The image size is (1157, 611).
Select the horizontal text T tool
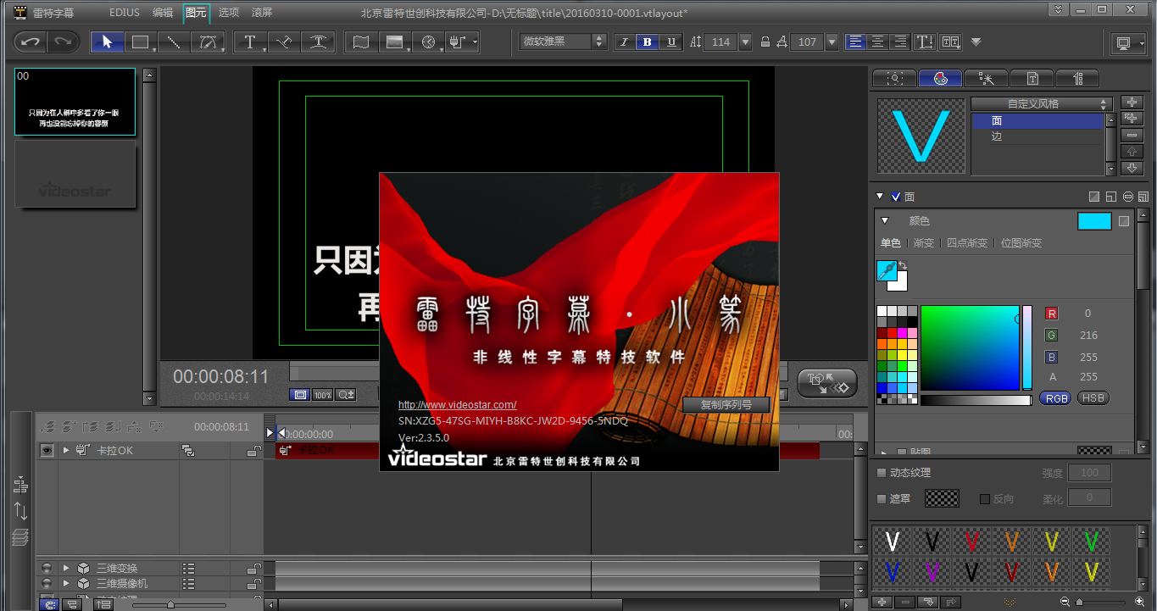click(x=250, y=42)
